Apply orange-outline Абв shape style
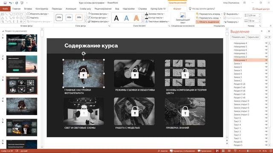Image resolution: width=273 pixels, height=153 pixels. pos(79,17)
